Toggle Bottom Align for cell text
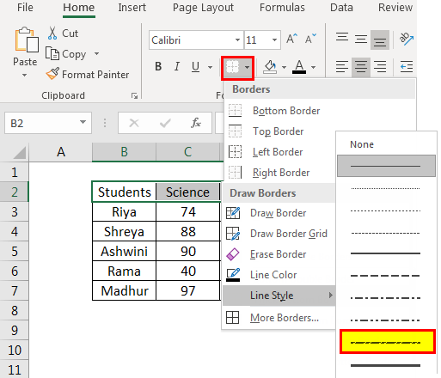The width and height of the screenshot is (441, 378). point(380,40)
